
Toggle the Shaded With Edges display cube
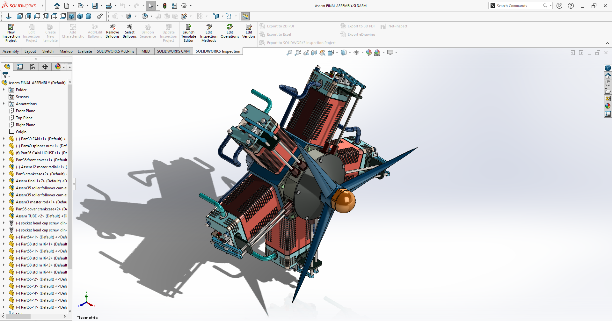click(x=72, y=16)
